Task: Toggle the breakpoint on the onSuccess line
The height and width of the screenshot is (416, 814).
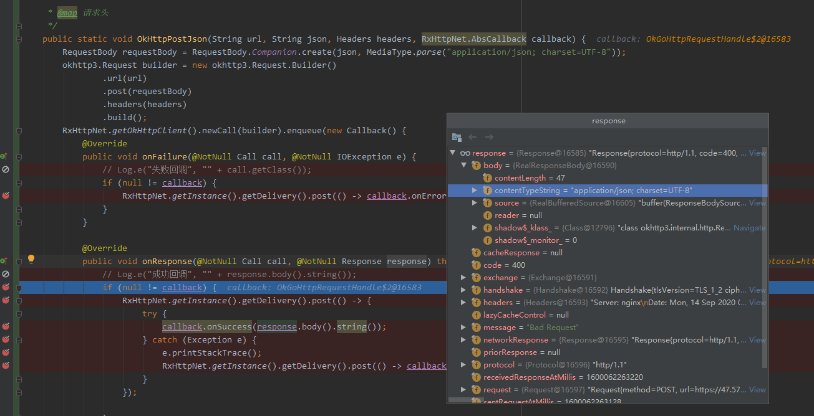Action: [5, 326]
